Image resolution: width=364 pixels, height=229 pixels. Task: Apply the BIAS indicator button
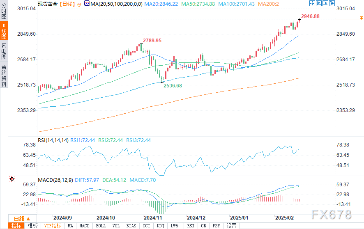(x=131, y=226)
